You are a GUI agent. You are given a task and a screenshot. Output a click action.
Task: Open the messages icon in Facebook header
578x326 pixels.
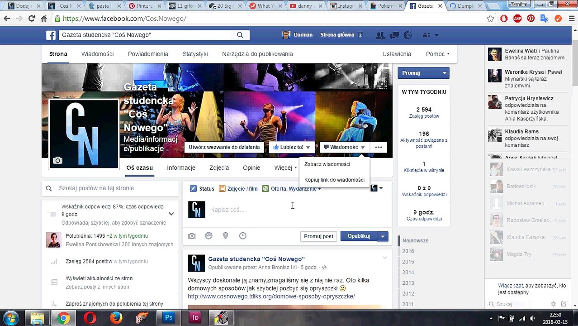394,35
